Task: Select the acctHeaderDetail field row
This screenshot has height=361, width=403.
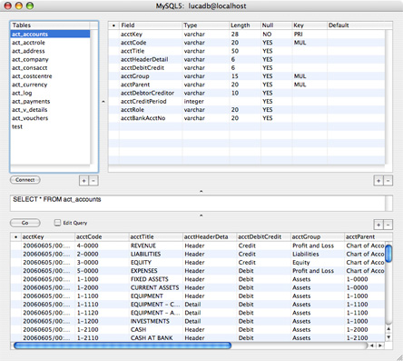Action: click(x=247, y=59)
